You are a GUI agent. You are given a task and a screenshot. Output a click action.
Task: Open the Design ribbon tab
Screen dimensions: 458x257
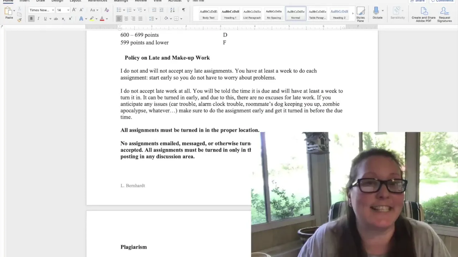coord(57,1)
